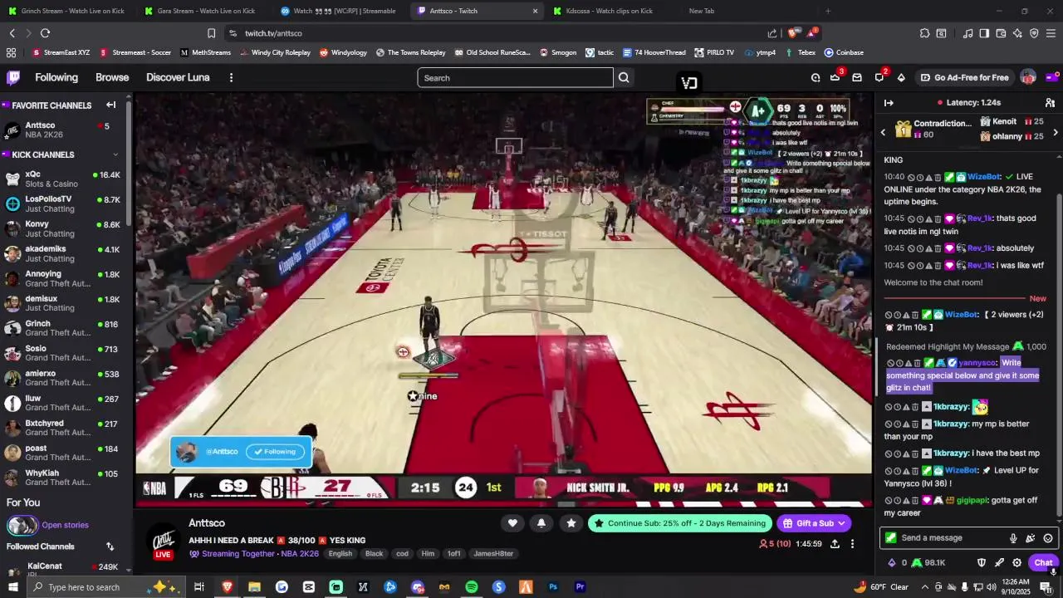Open the Twitch inbox notifications icon
Viewport: 1063px width, 598px height.
coord(857,77)
